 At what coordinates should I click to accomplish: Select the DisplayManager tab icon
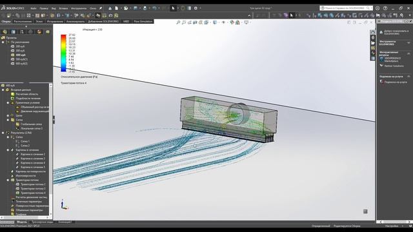click(39, 32)
